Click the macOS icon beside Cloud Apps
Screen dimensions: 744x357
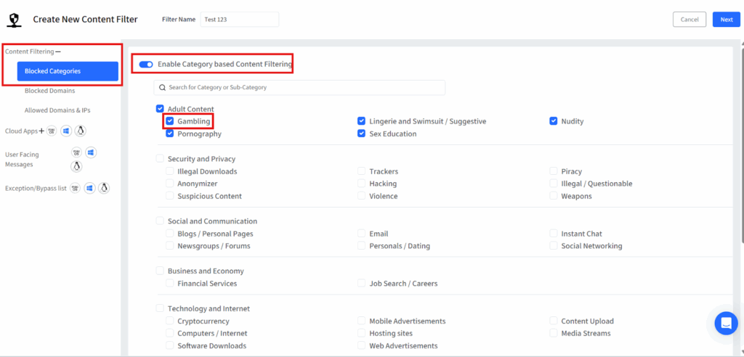tap(52, 131)
